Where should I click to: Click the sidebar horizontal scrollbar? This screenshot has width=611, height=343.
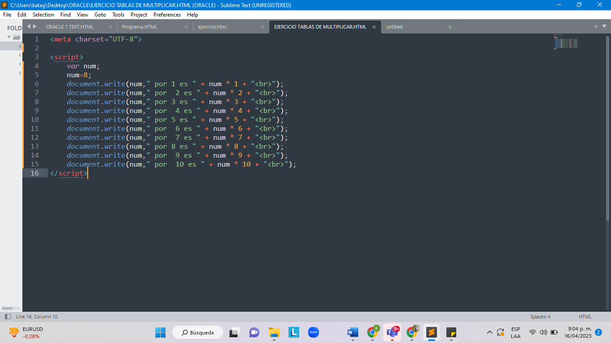coord(7,308)
